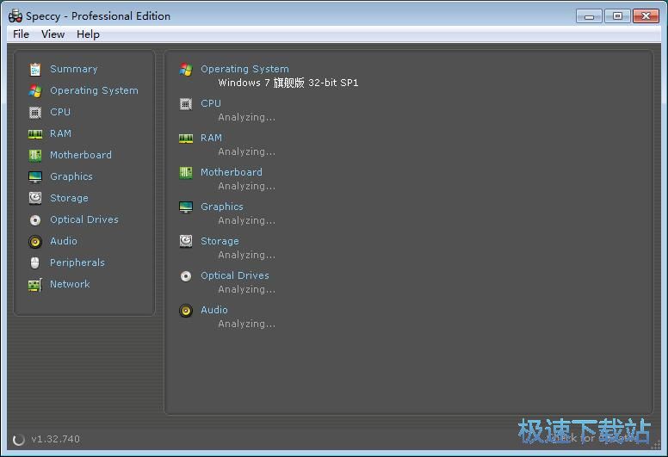Screen dimensions: 668x457
Task: Click the Optical Drives disc icon in summary panel
Action: tap(186, 276)
